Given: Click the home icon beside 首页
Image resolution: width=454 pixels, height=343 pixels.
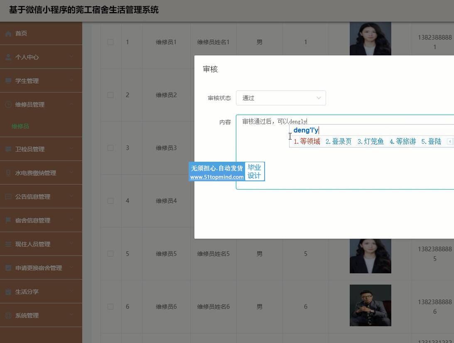Looking at the screenshot, I should coord(8,34).
